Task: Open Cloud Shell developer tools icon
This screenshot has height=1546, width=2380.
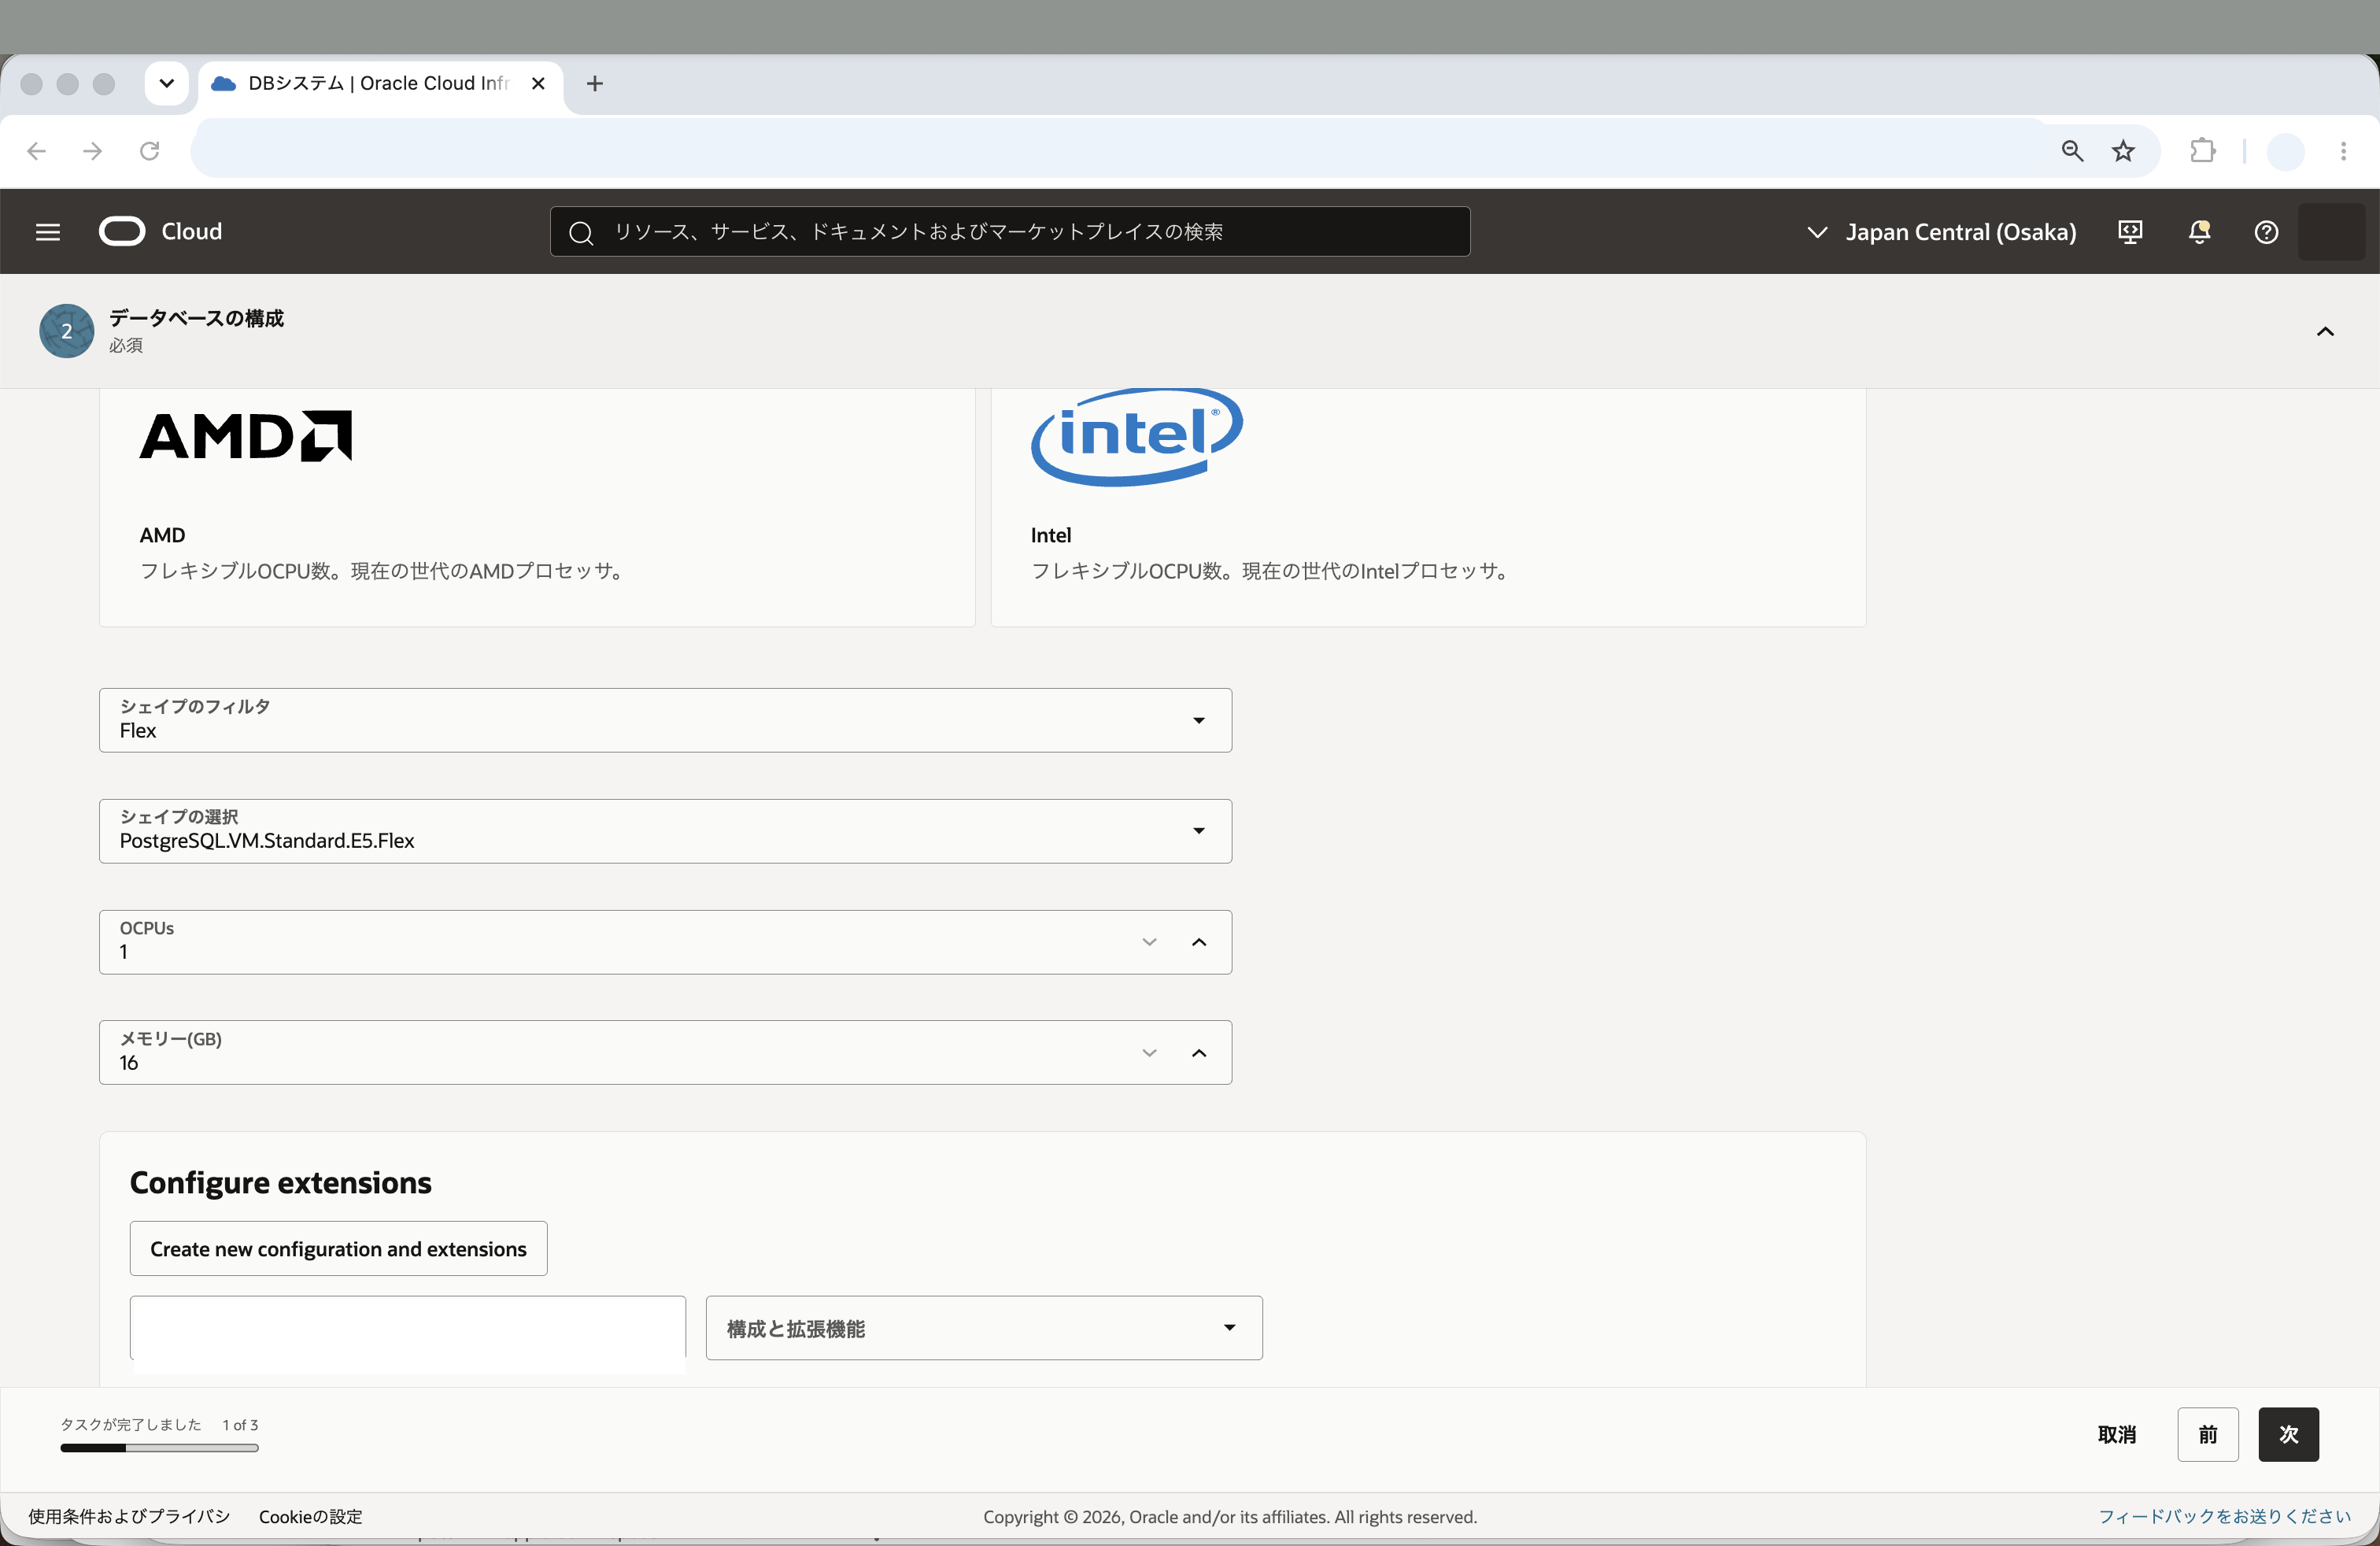Action: [x=2130, y=232]
